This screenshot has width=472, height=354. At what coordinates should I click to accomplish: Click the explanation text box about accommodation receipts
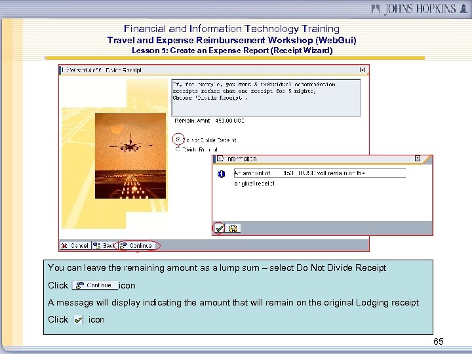(x=265, y=98)
